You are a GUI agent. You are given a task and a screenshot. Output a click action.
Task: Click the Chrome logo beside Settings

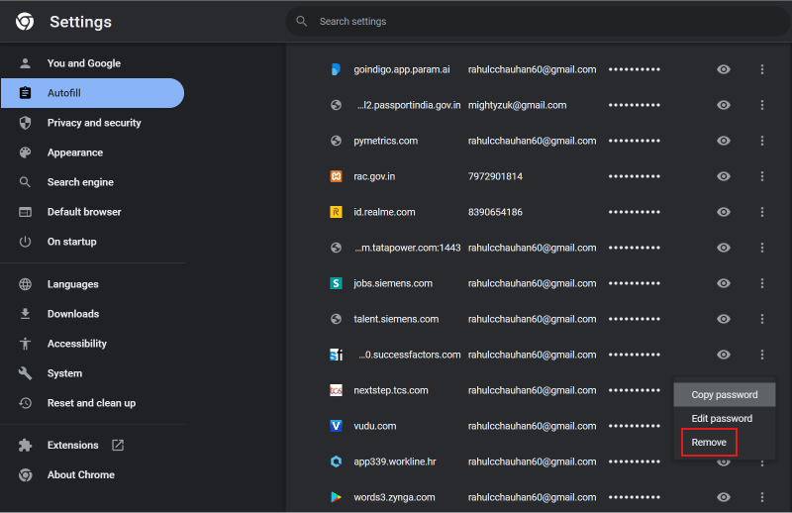[x=25, y=21]
